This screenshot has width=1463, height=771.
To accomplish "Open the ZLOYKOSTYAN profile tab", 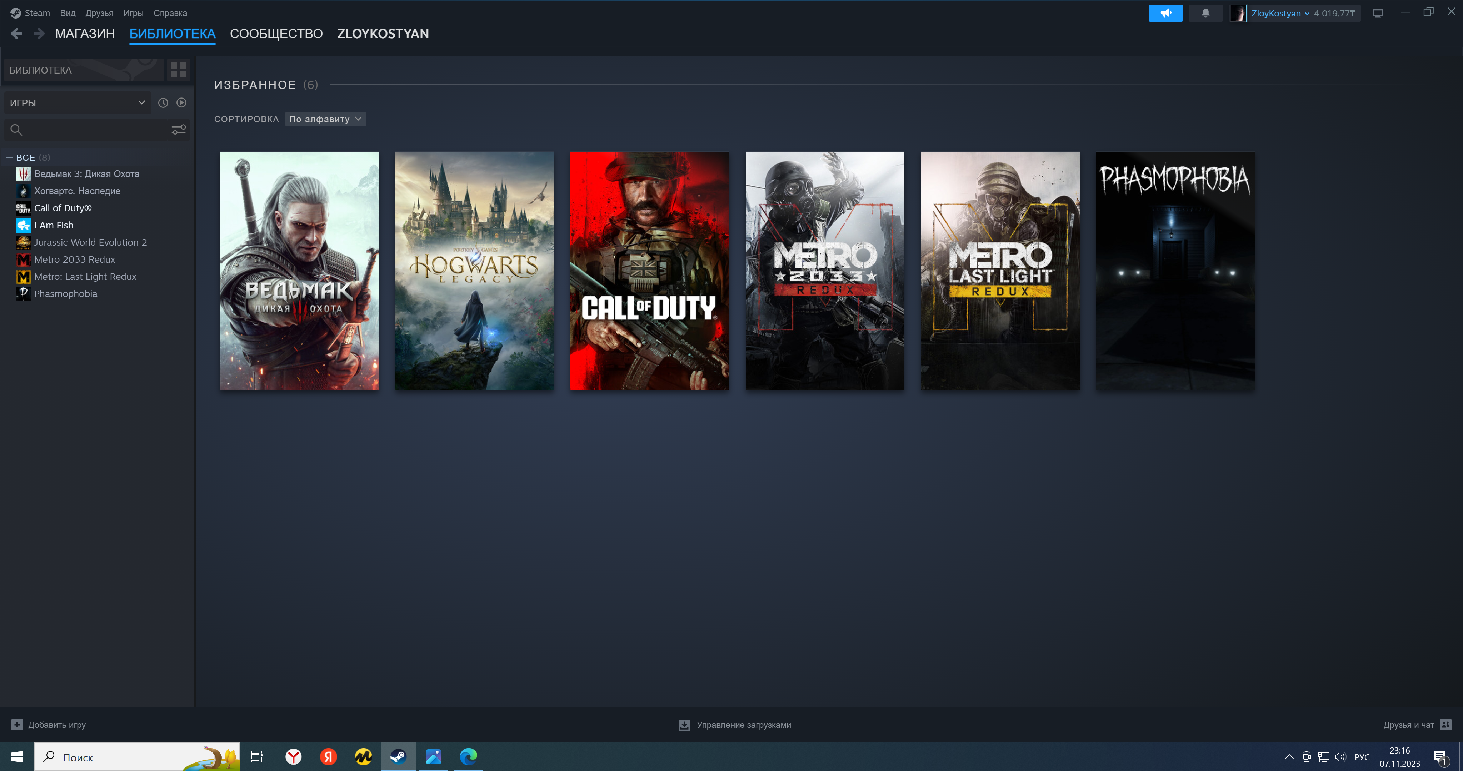I will tap(383, 34).
